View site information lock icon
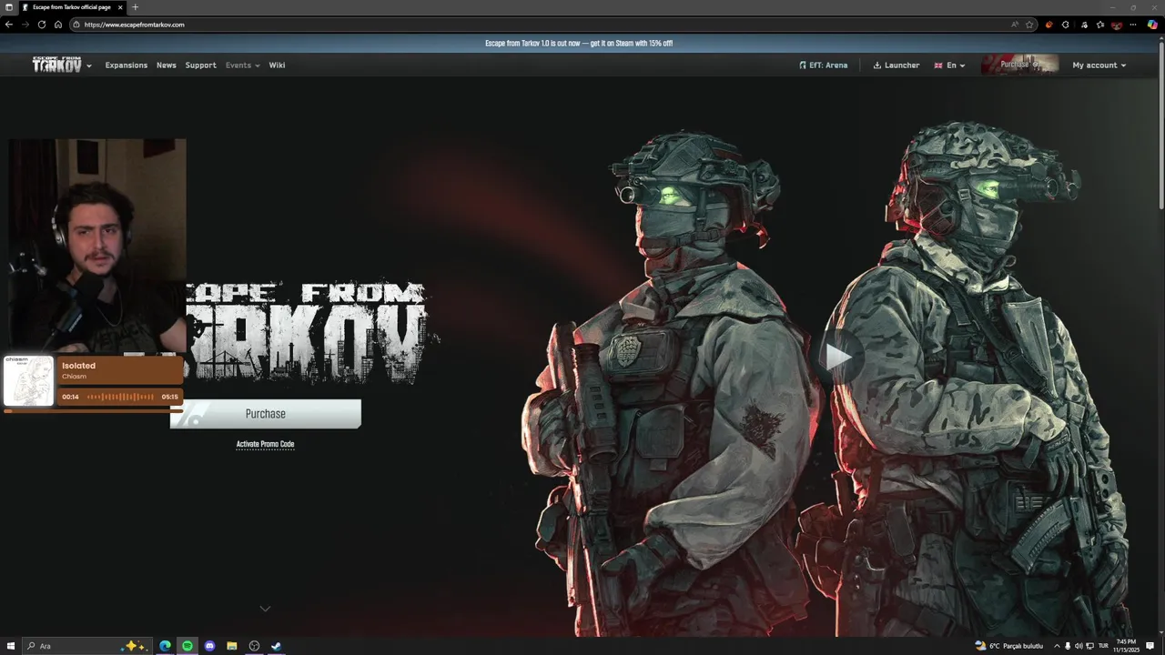The width and height of the screenshot is (1165, 655). [76, 25]
